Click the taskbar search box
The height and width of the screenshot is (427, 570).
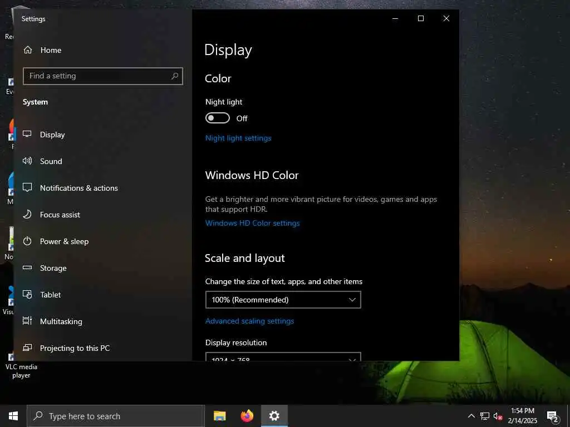116,416
